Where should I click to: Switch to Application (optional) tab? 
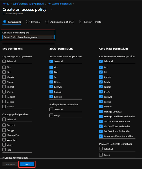coord(60,22)
